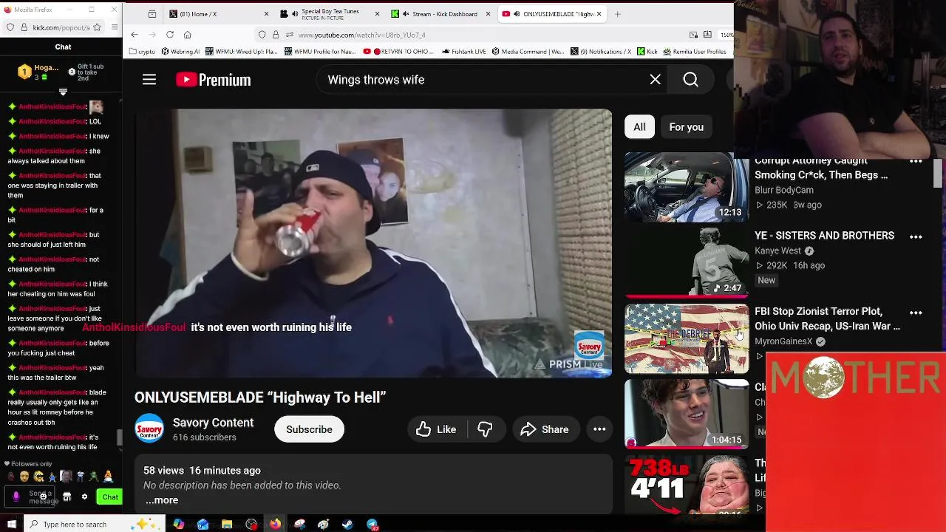Click the YouTube address bar URL

pos(362,35)
